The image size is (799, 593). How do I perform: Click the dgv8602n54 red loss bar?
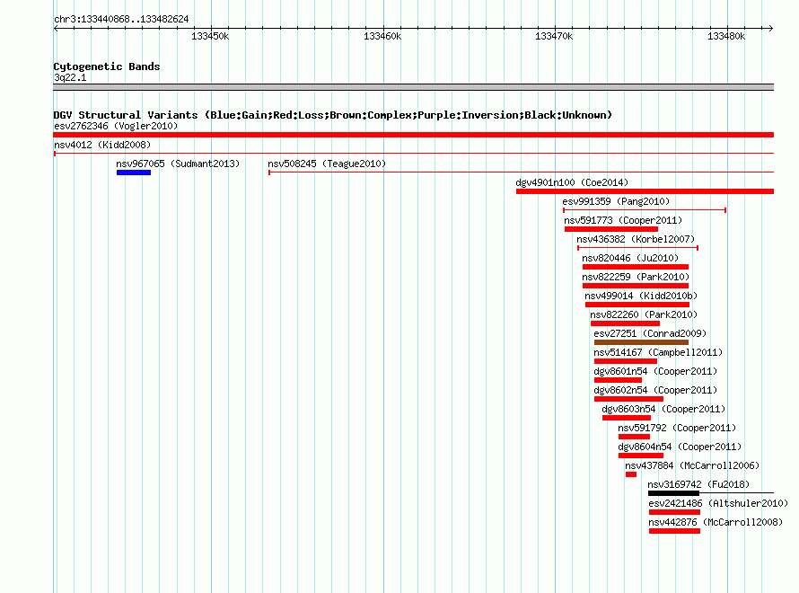628,399
